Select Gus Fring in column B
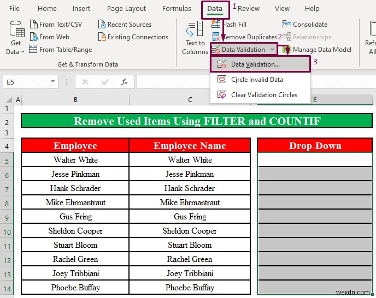The image size is (376, 298). coord(75,216)
